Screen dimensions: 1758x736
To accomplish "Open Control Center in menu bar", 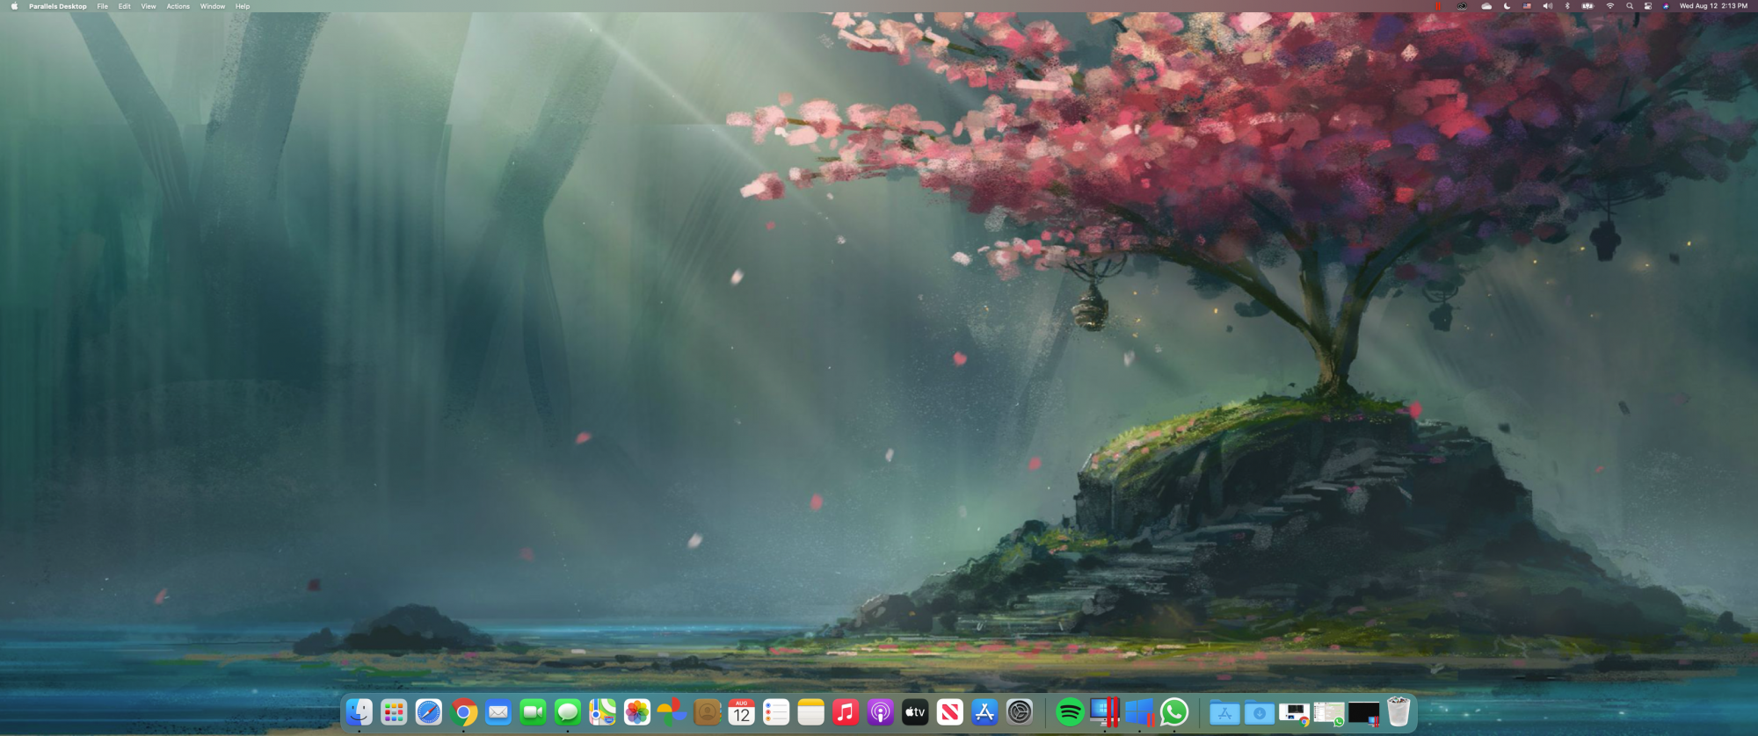I will 1648,6.
